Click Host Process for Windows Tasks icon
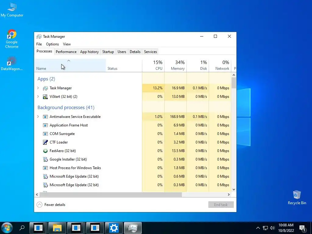This screenshot has height=234, width=312. (45, 168)
